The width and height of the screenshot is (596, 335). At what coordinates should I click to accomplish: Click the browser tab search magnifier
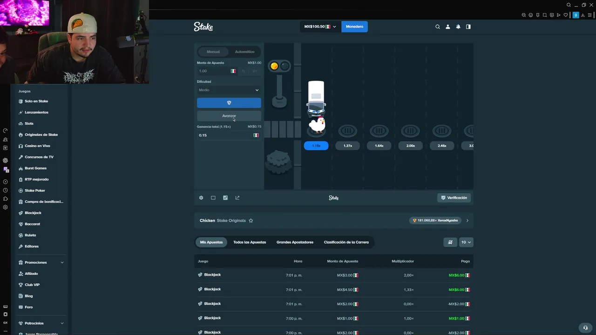[x=569, y=5]
